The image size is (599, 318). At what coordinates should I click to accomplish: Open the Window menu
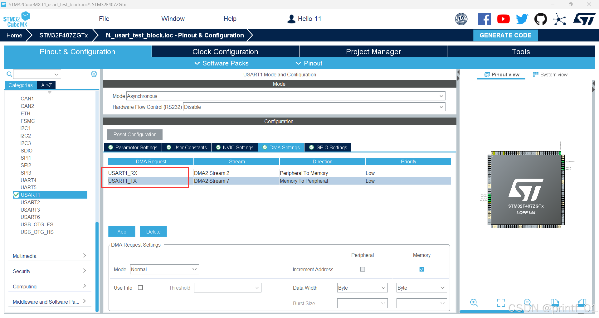173,19
